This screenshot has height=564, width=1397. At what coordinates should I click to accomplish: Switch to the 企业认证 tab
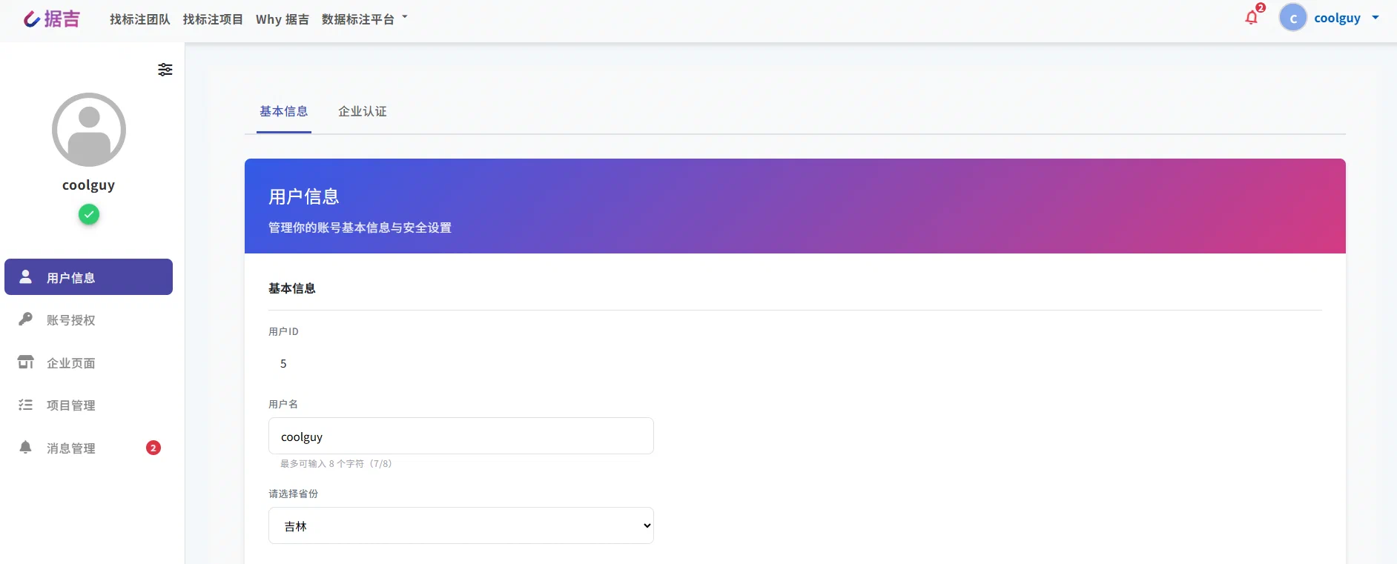click(x=363, y=111)
